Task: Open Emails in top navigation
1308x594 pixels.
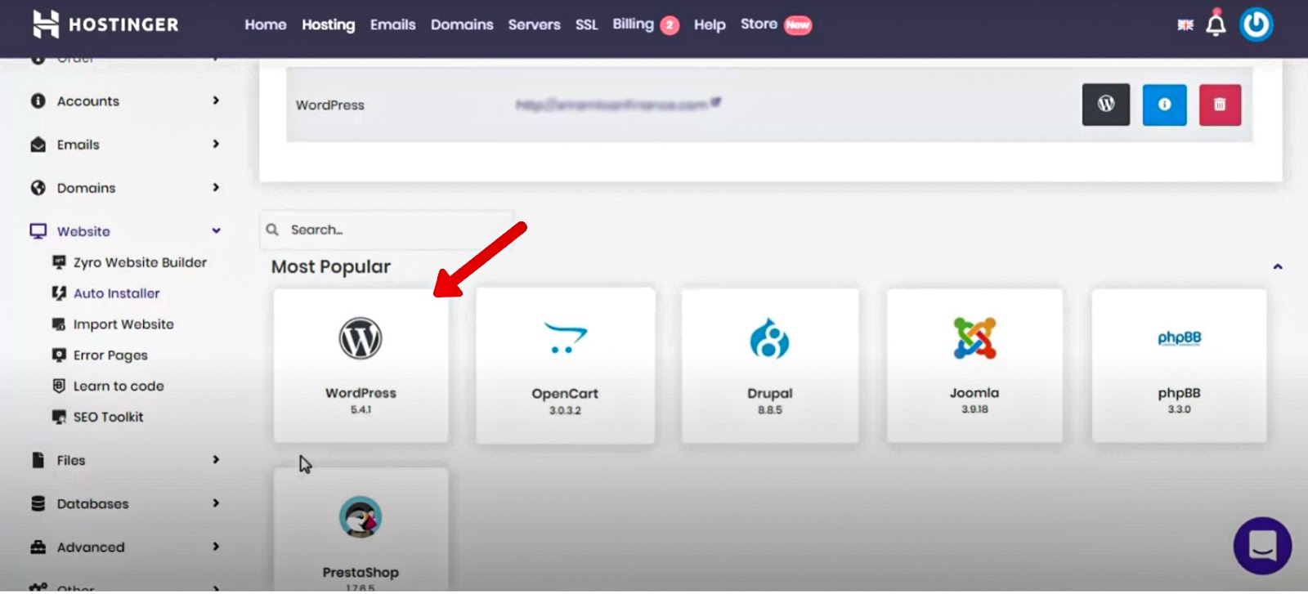Action: coord(393,25)
